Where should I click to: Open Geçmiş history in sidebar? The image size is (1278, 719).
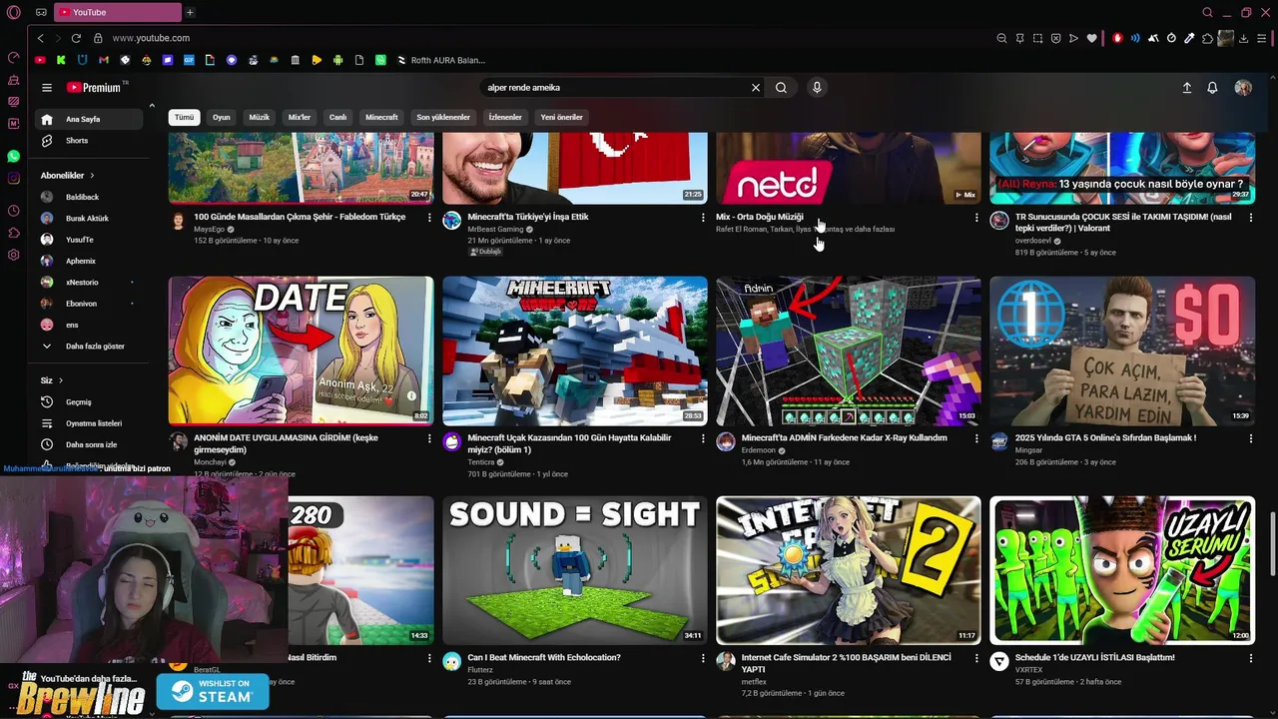coord(88,402)
